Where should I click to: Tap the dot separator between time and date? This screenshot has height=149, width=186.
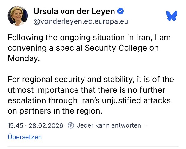point(26,125)
